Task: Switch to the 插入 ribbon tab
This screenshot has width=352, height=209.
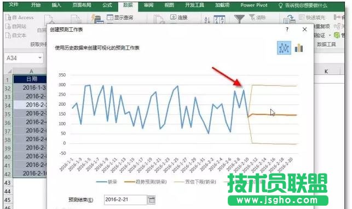Action: click(x=56, y=5)
